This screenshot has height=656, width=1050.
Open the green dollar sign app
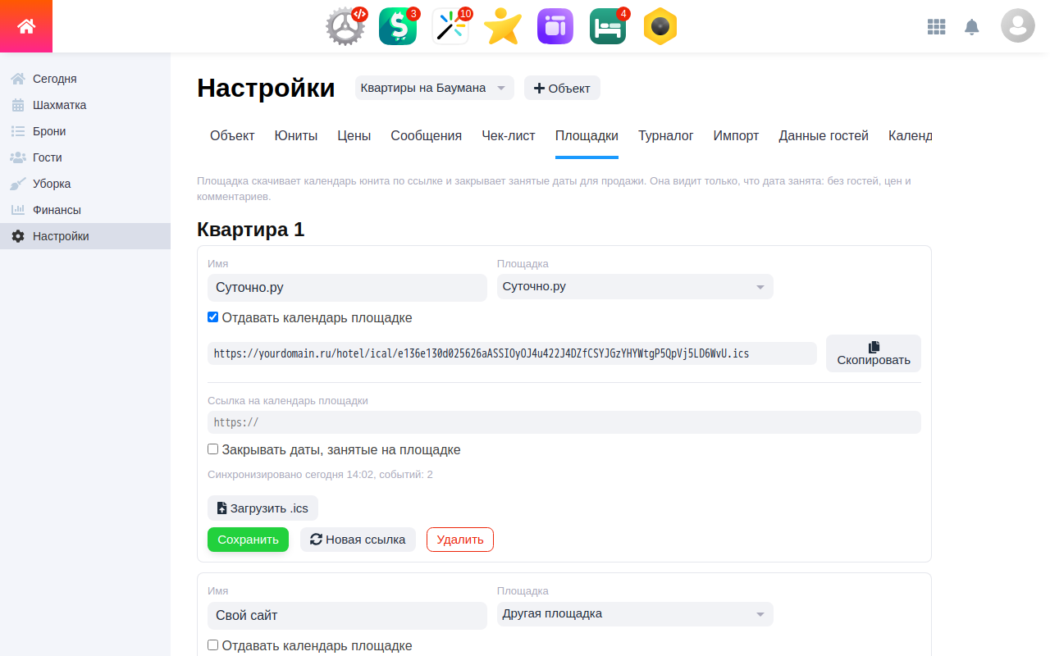point(398,26)
